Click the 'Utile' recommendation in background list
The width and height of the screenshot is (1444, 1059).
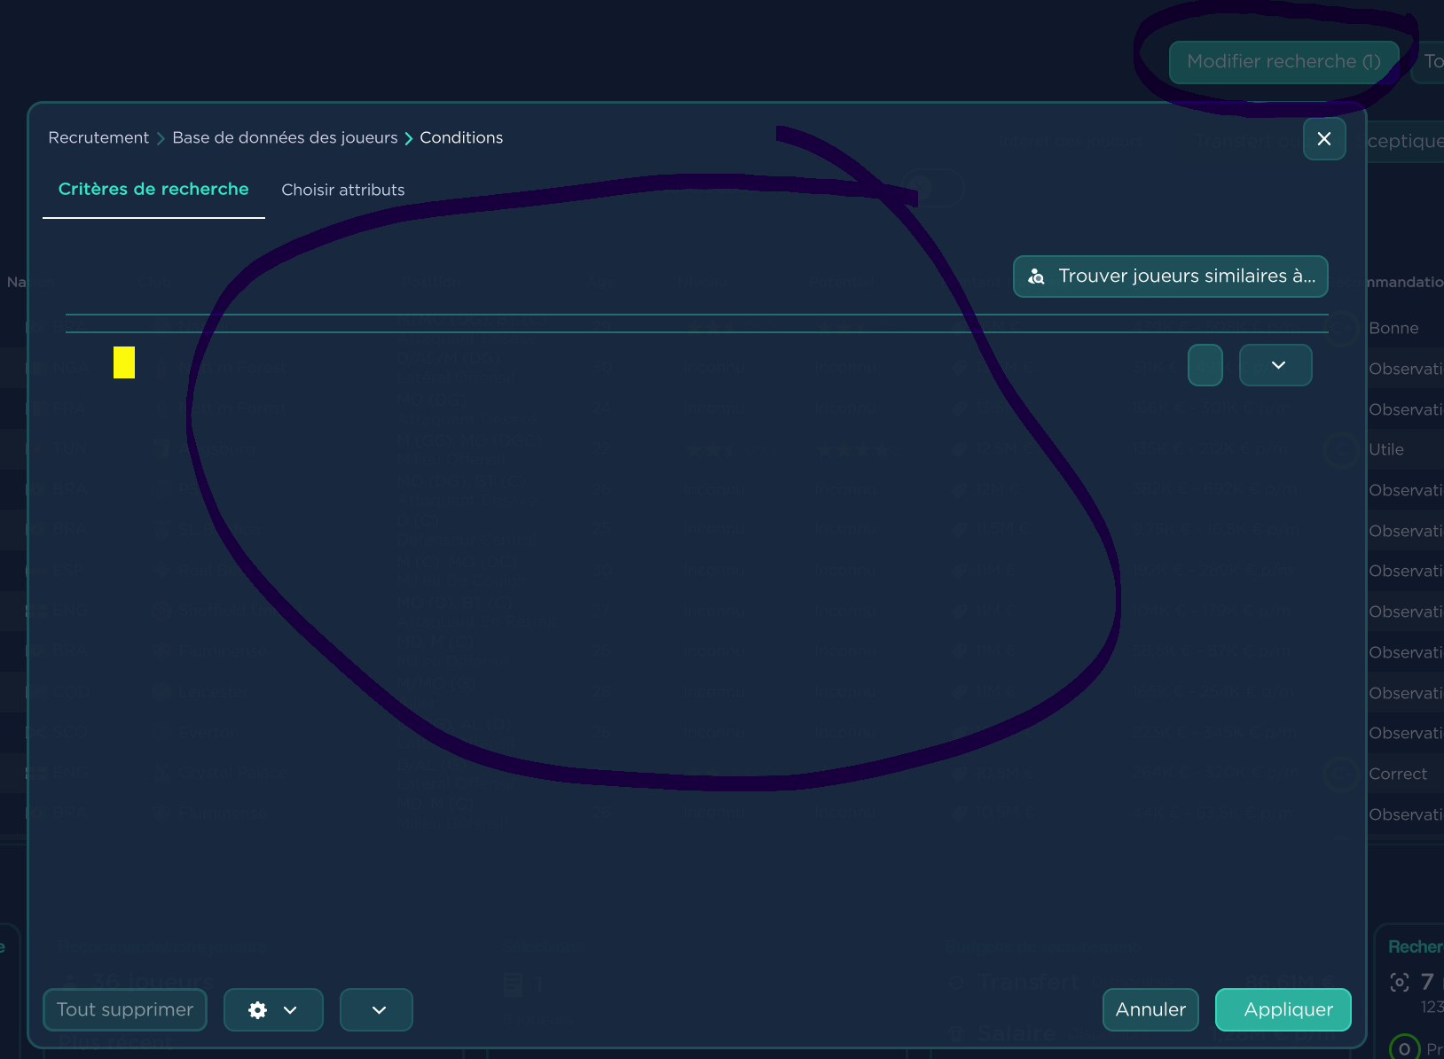[x=1386, y=449]
